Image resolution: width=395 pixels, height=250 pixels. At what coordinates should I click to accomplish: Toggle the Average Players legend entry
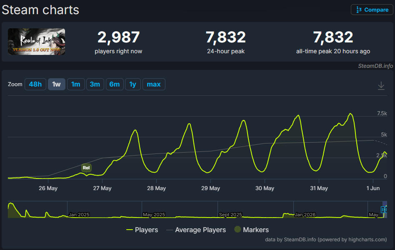click(196, 230)
